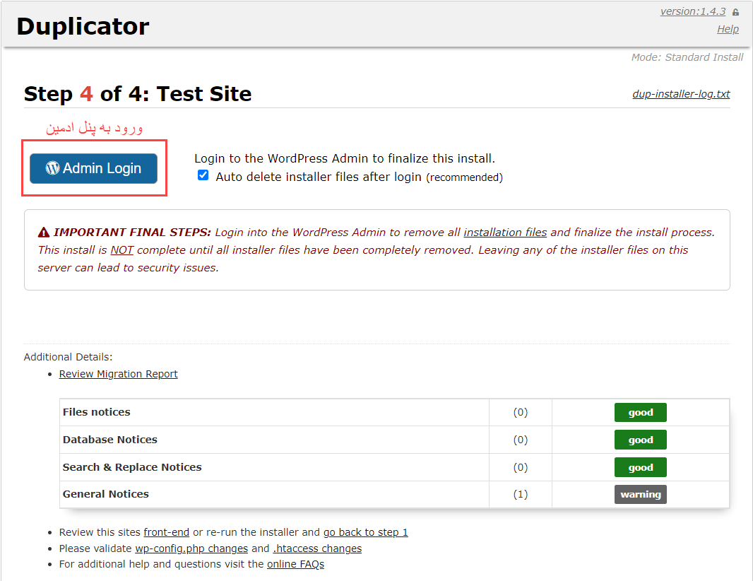Click the (0) count for Files notices

520,412
